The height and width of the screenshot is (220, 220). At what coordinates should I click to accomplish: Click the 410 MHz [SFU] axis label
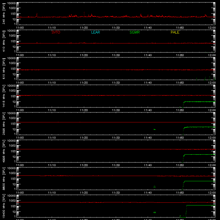4,41
